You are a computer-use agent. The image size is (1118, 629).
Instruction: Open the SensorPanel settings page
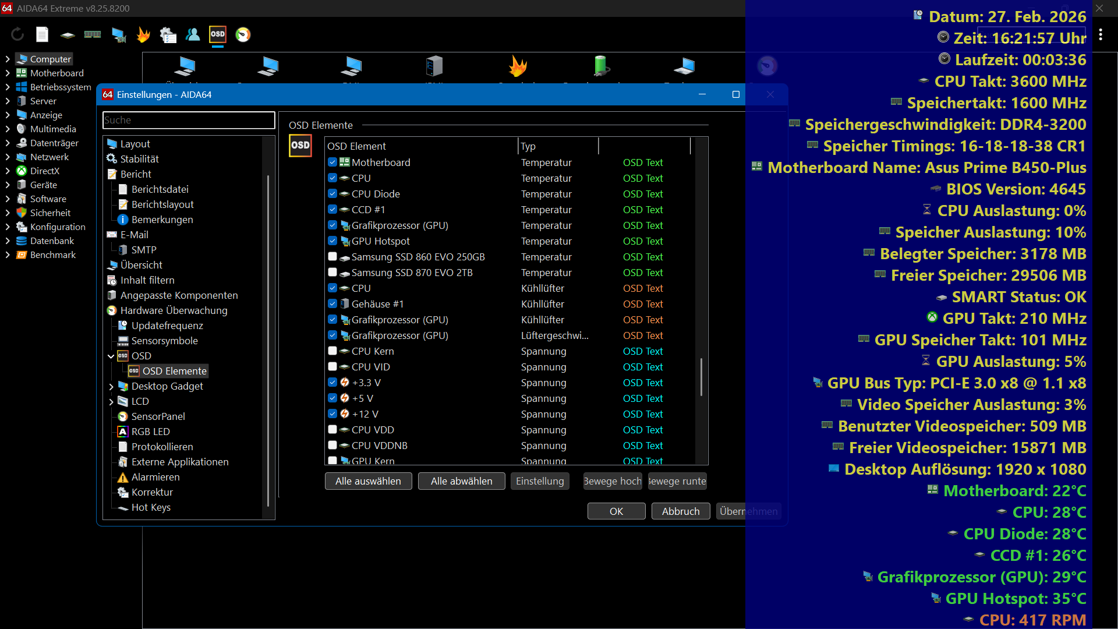coord(158,416)
